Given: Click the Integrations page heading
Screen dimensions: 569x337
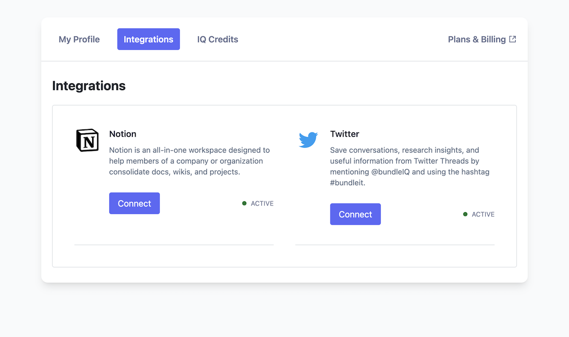Looking at the screenshot, I should click(89, 86).
